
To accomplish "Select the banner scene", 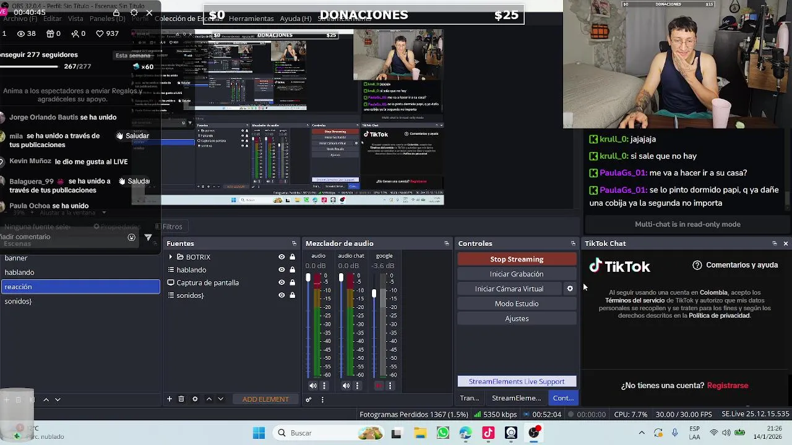I will point(80,258).
